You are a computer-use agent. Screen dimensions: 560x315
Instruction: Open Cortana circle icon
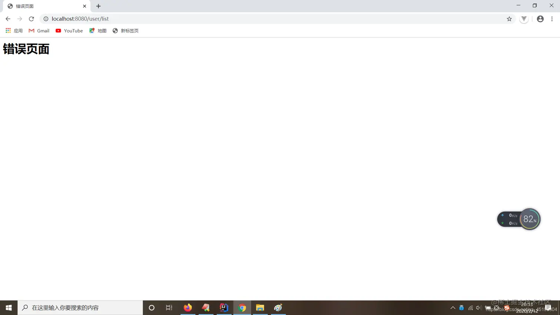pyautogui.click(x=151, y=308)
